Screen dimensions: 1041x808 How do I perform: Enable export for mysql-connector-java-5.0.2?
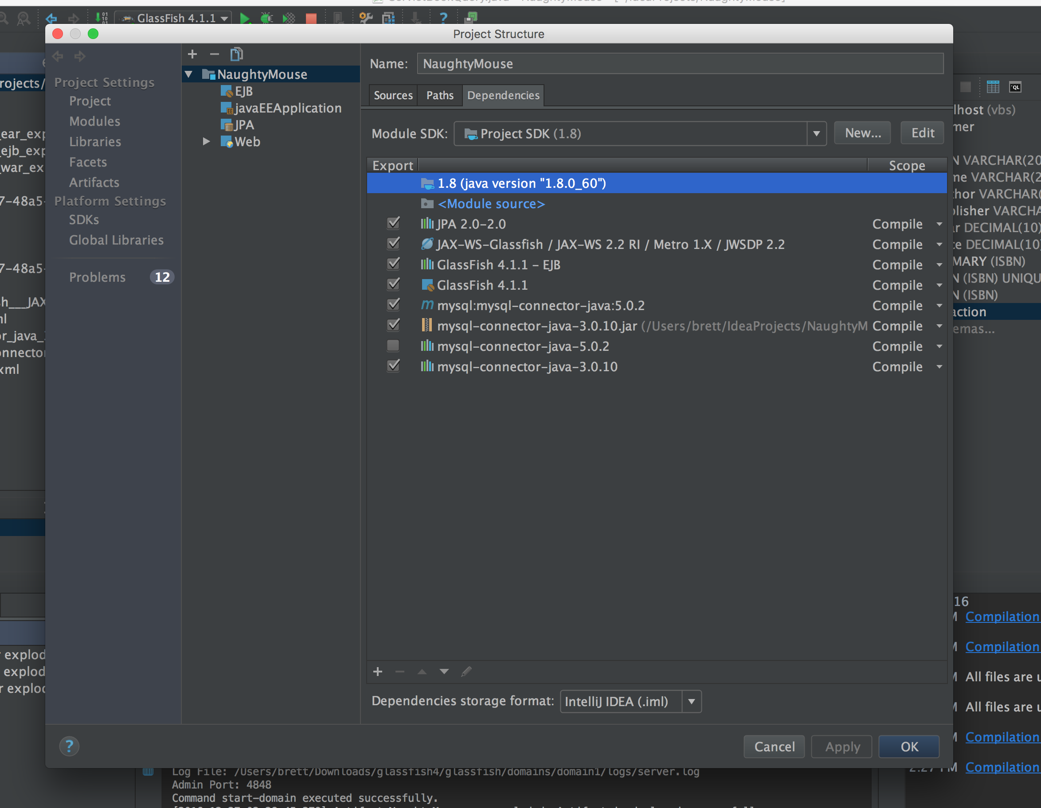click(x=393, y=345)
